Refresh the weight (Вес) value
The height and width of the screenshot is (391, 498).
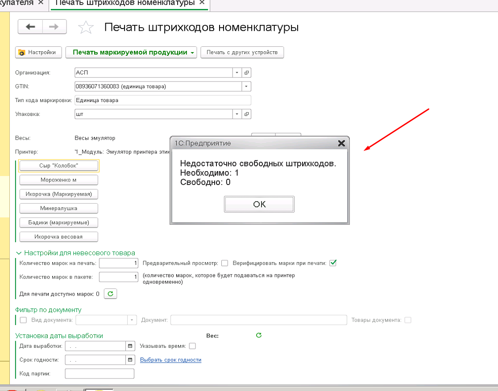[x=258, y=335]
